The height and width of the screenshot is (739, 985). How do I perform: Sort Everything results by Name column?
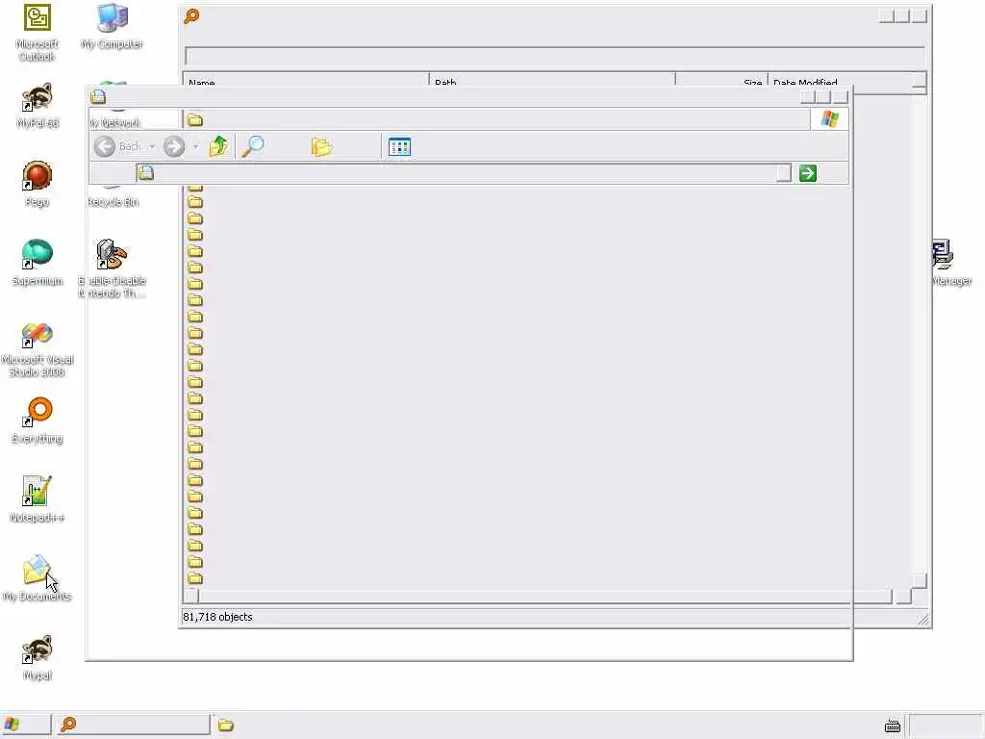306,81
